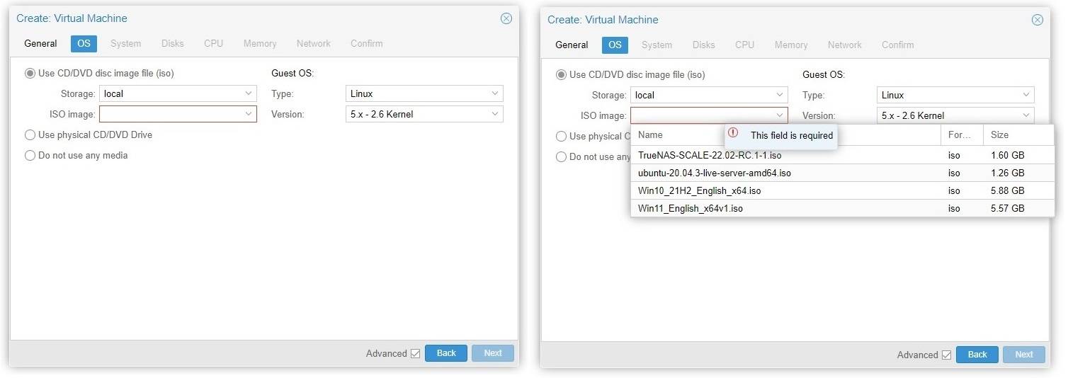
Task: Expand kernel Version dropdown in the dialog without the ISO list
Action: tap(495, 114)
